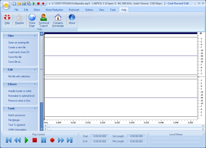Viewport: 206px width, 148px height.
Task: Open the quick access toolbar customize arrow
Action: pos(49,4)
